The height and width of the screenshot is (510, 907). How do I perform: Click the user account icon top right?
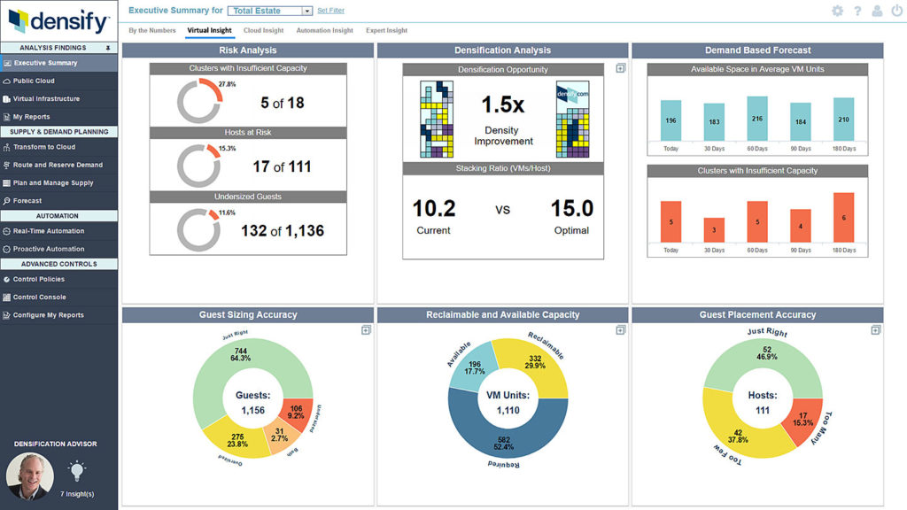(878, 11)
